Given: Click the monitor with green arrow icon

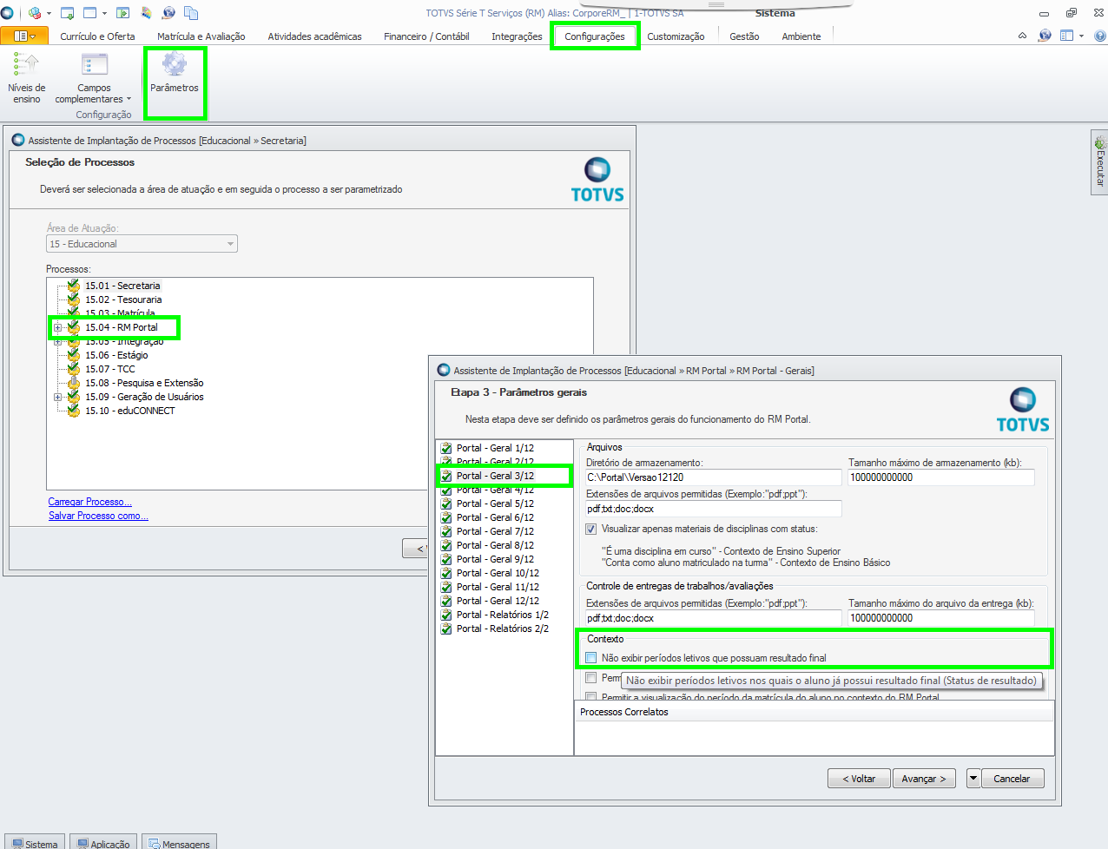Looking at the screenshot, I should click(67, 13).
